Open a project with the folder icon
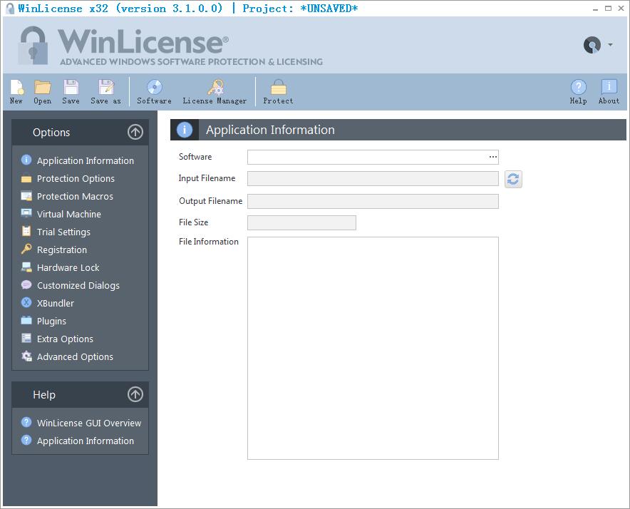Viewport: 630px width, 509px height. (42, 92)
